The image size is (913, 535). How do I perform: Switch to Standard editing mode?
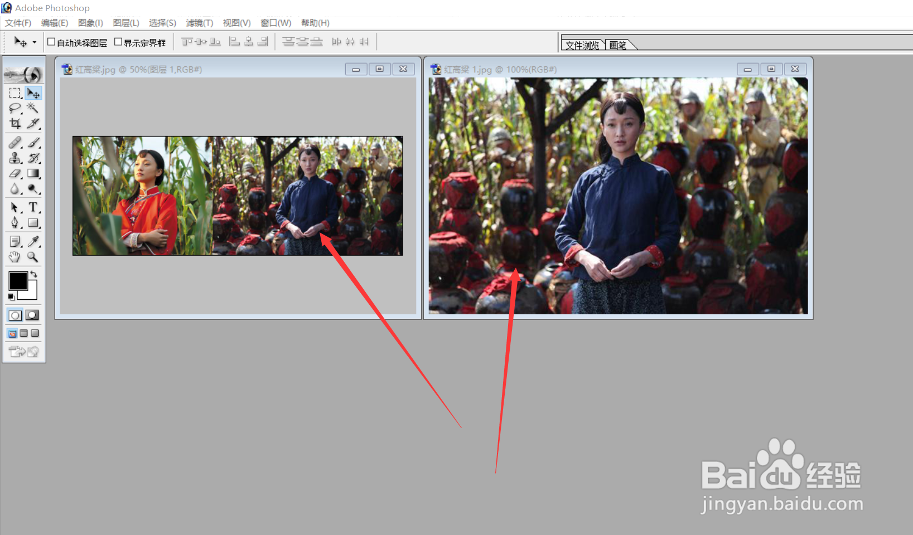pyautogui.click(x=15, y=315)
